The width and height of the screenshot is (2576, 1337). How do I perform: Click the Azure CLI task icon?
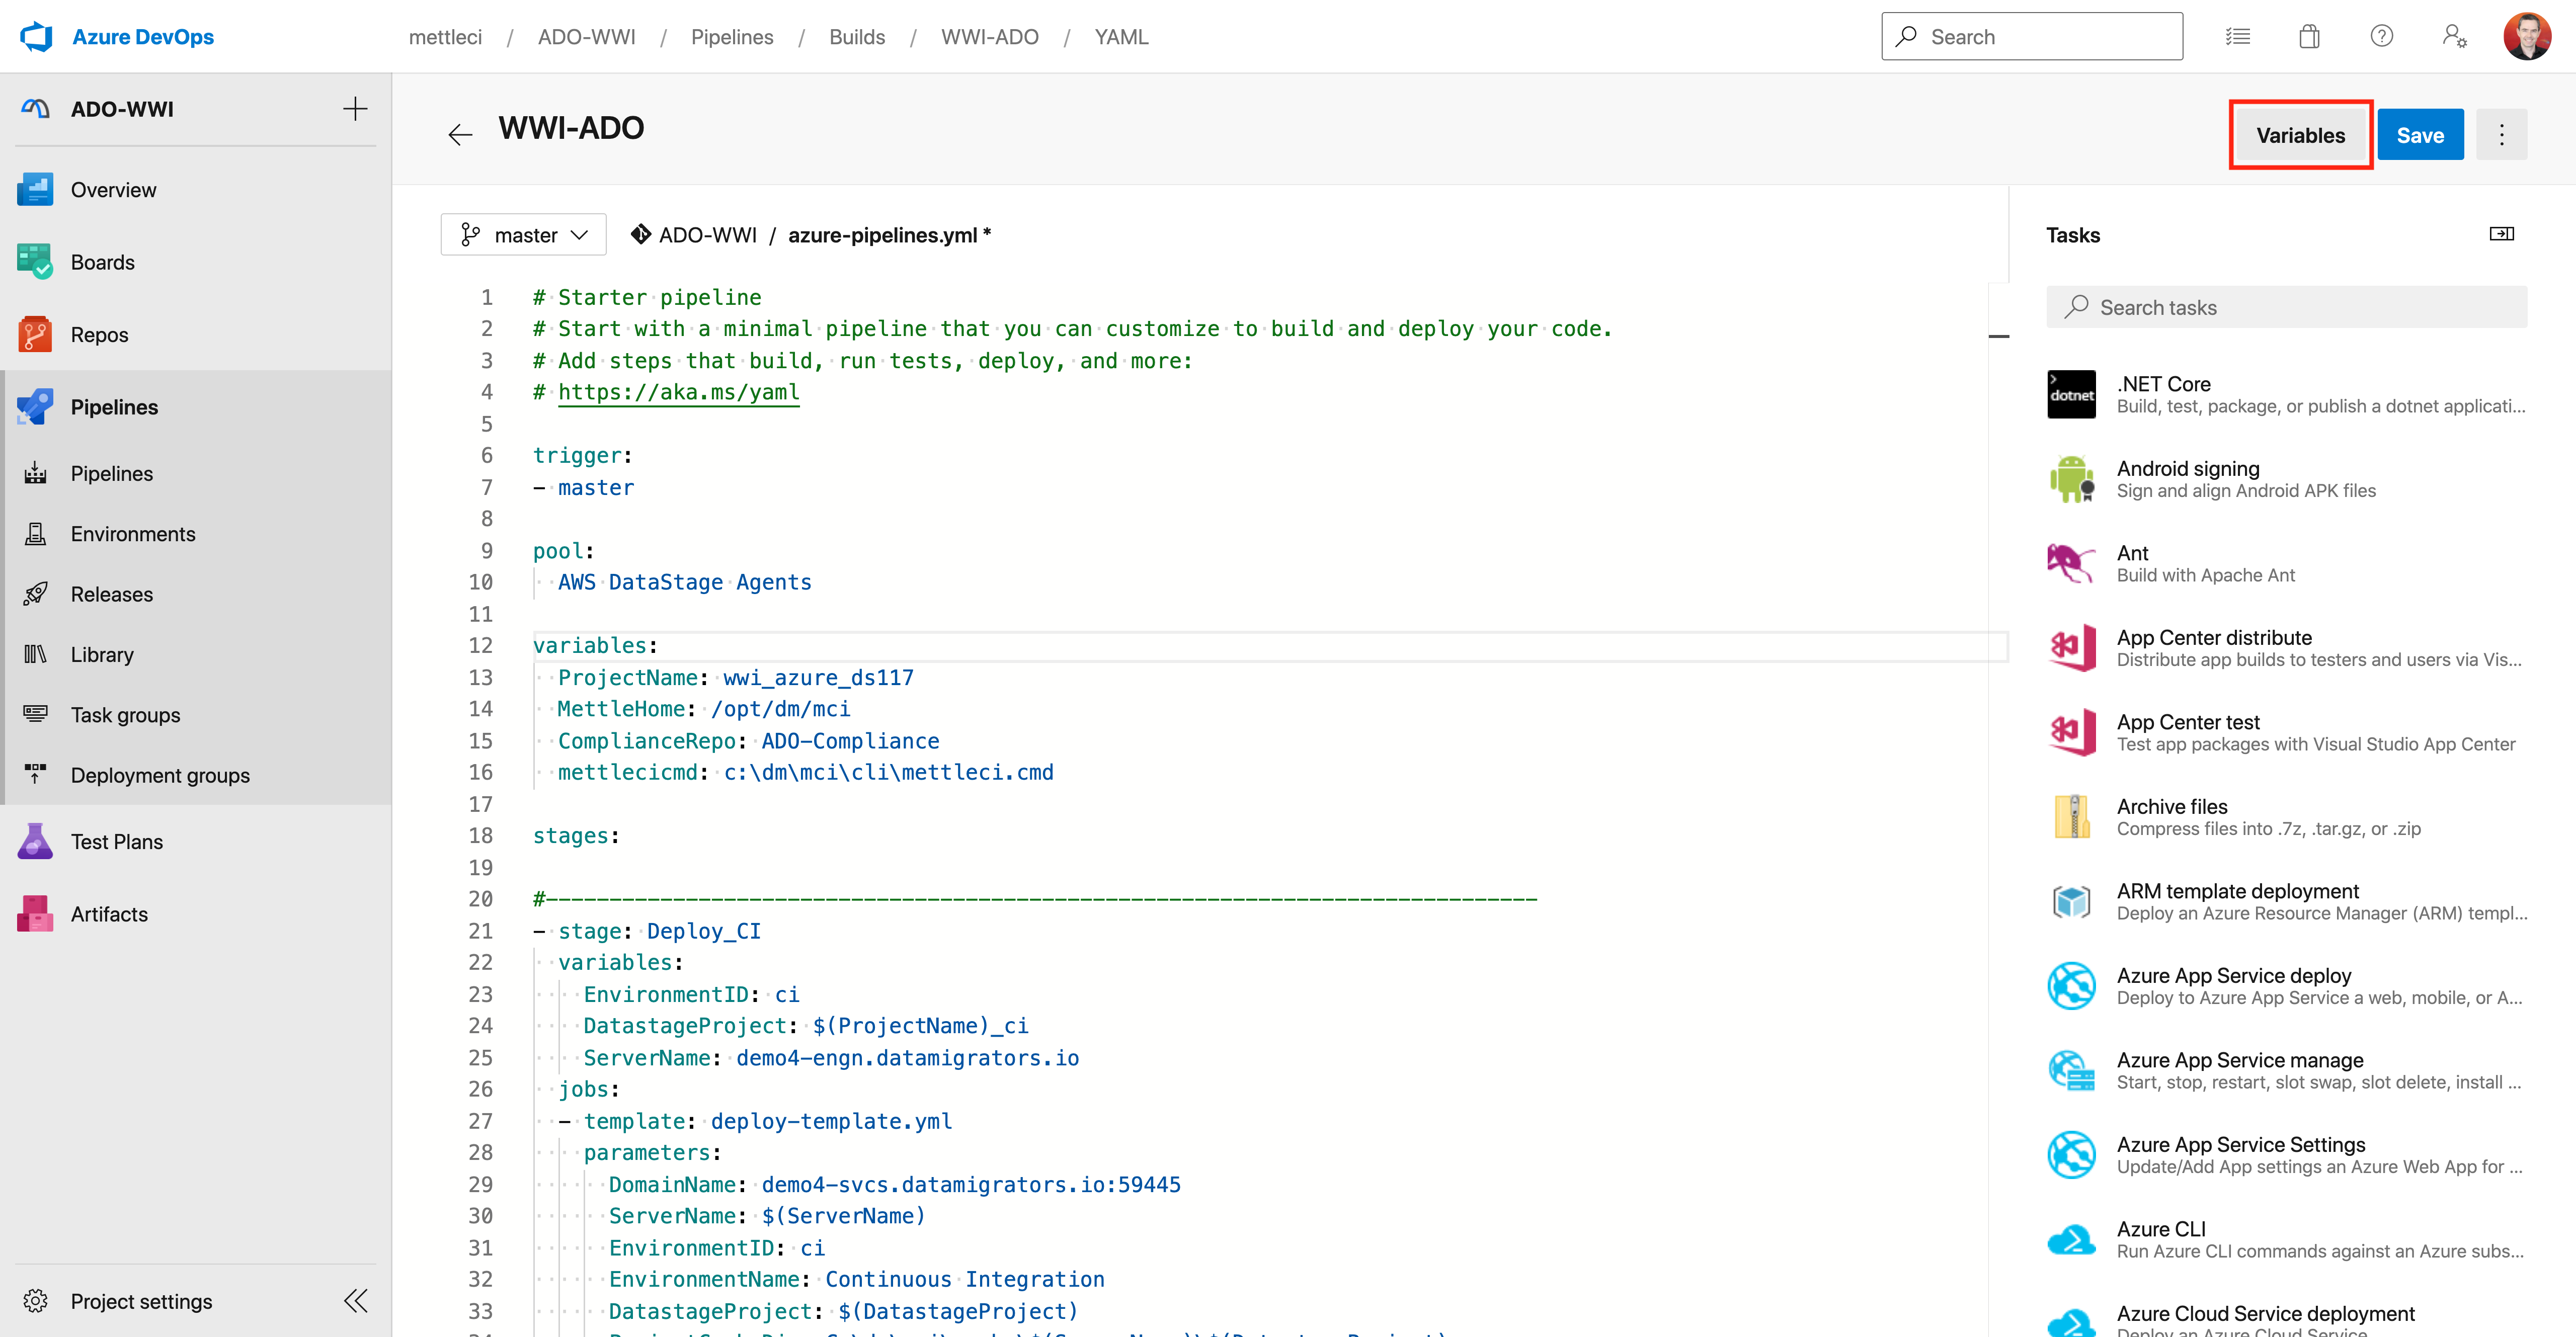2071,1239
